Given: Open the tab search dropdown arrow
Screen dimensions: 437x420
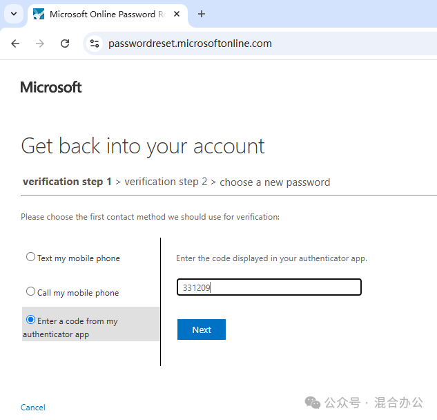Looking at the screenshot, I should pyautogui.click(x=14, y=14).
